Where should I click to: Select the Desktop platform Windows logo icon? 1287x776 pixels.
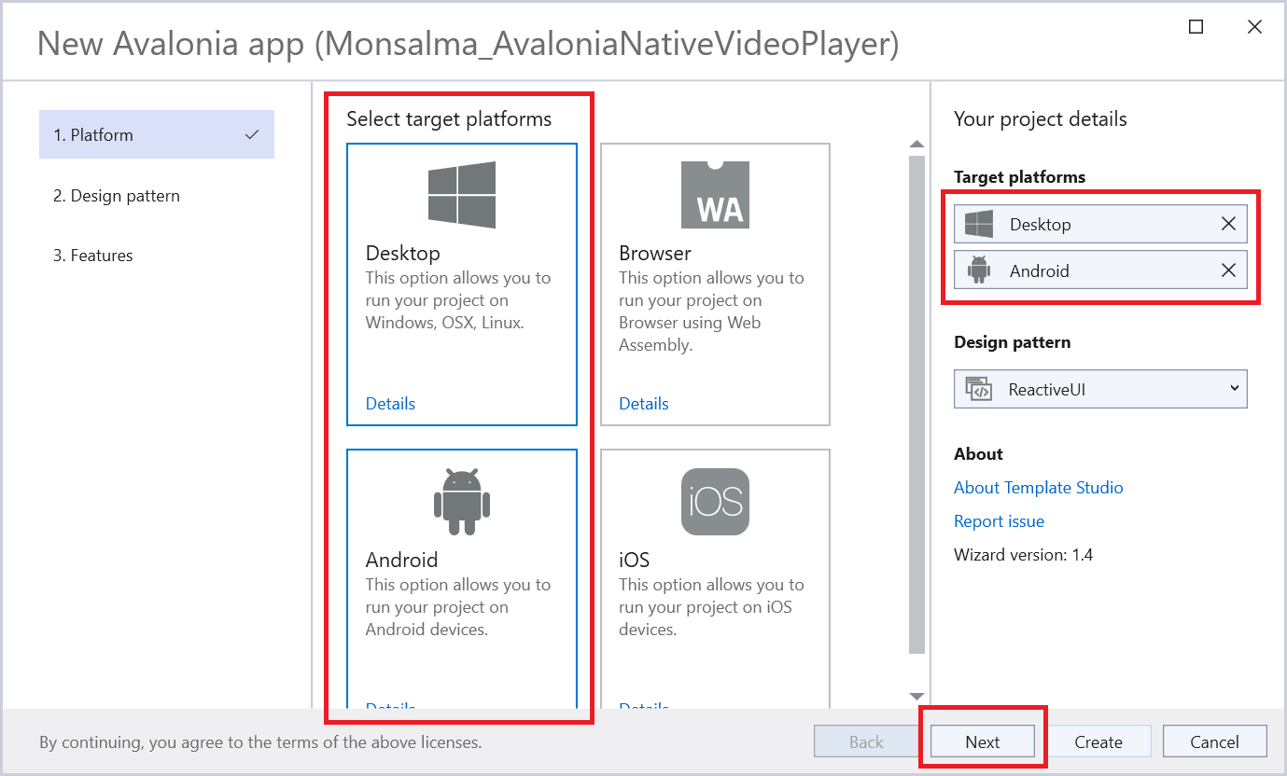tap(462, 195)
